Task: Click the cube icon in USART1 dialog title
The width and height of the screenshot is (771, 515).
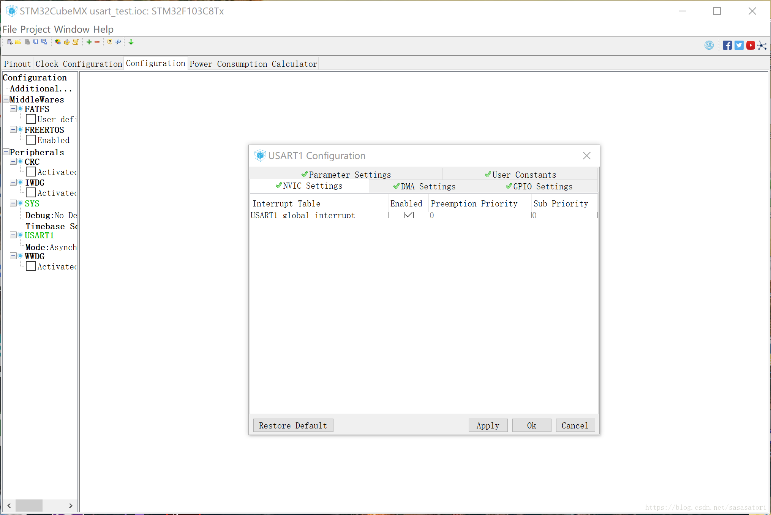Action: (260, 156)
